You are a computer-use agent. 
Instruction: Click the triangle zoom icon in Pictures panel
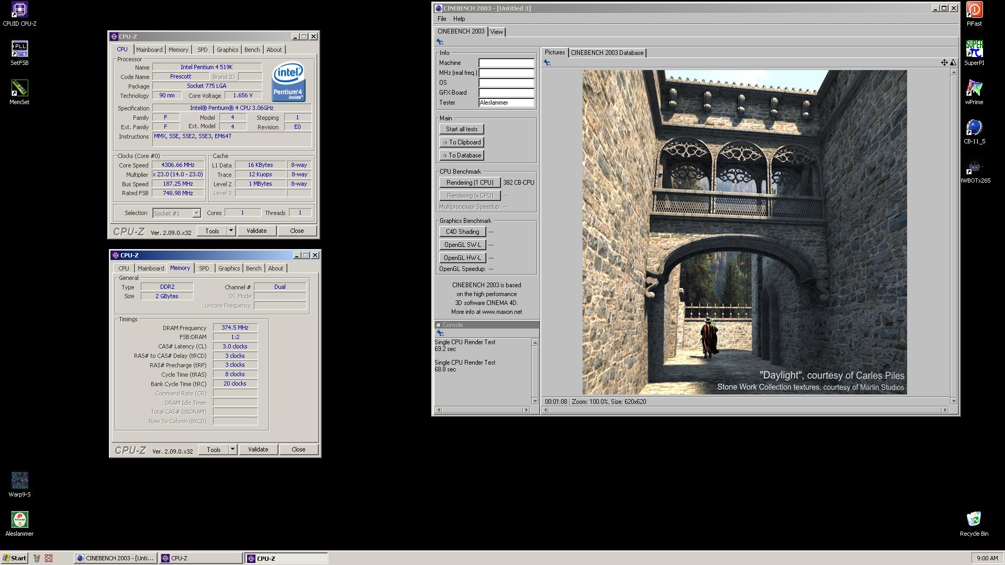click(953, 63)
